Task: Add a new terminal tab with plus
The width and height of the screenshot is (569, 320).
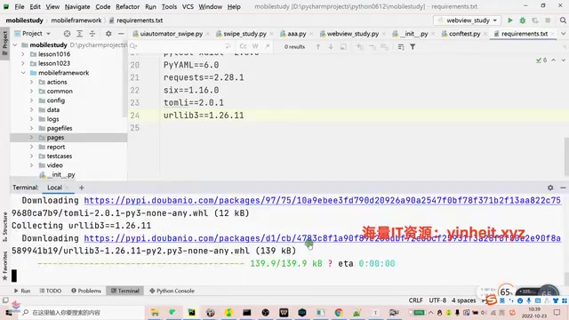Action: 81,188
